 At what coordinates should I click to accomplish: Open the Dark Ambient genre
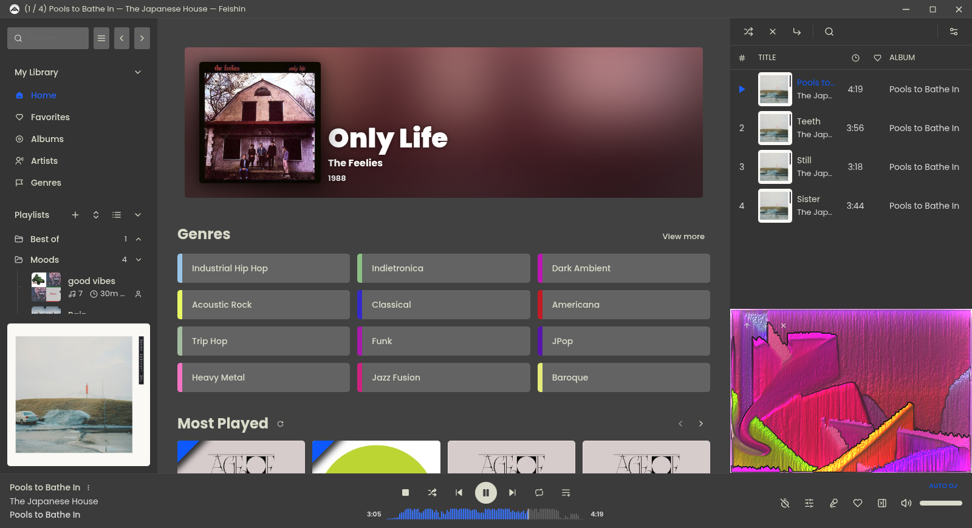(x=624, y=268)
